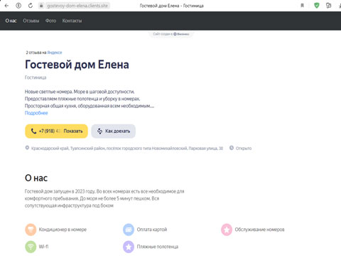Click the translate icon in the browser toolbar

tap(328, 6)
